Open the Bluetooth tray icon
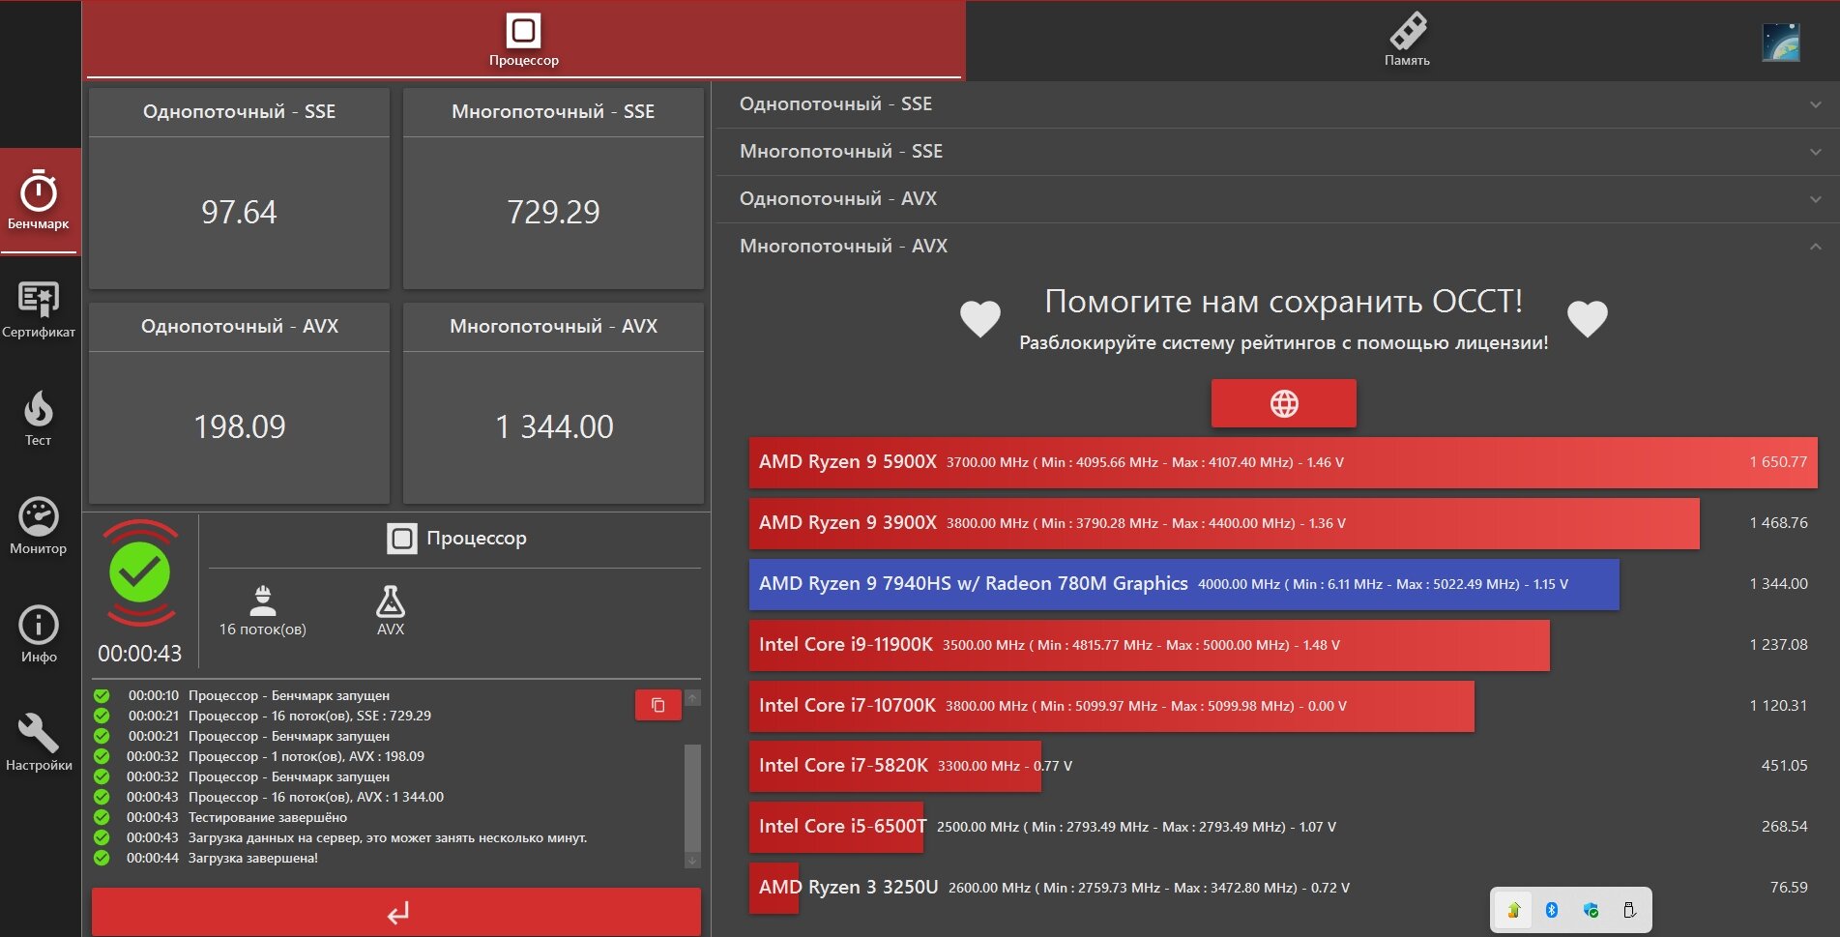Viewport: 1840px width, 937px height. click(1552, 910)
